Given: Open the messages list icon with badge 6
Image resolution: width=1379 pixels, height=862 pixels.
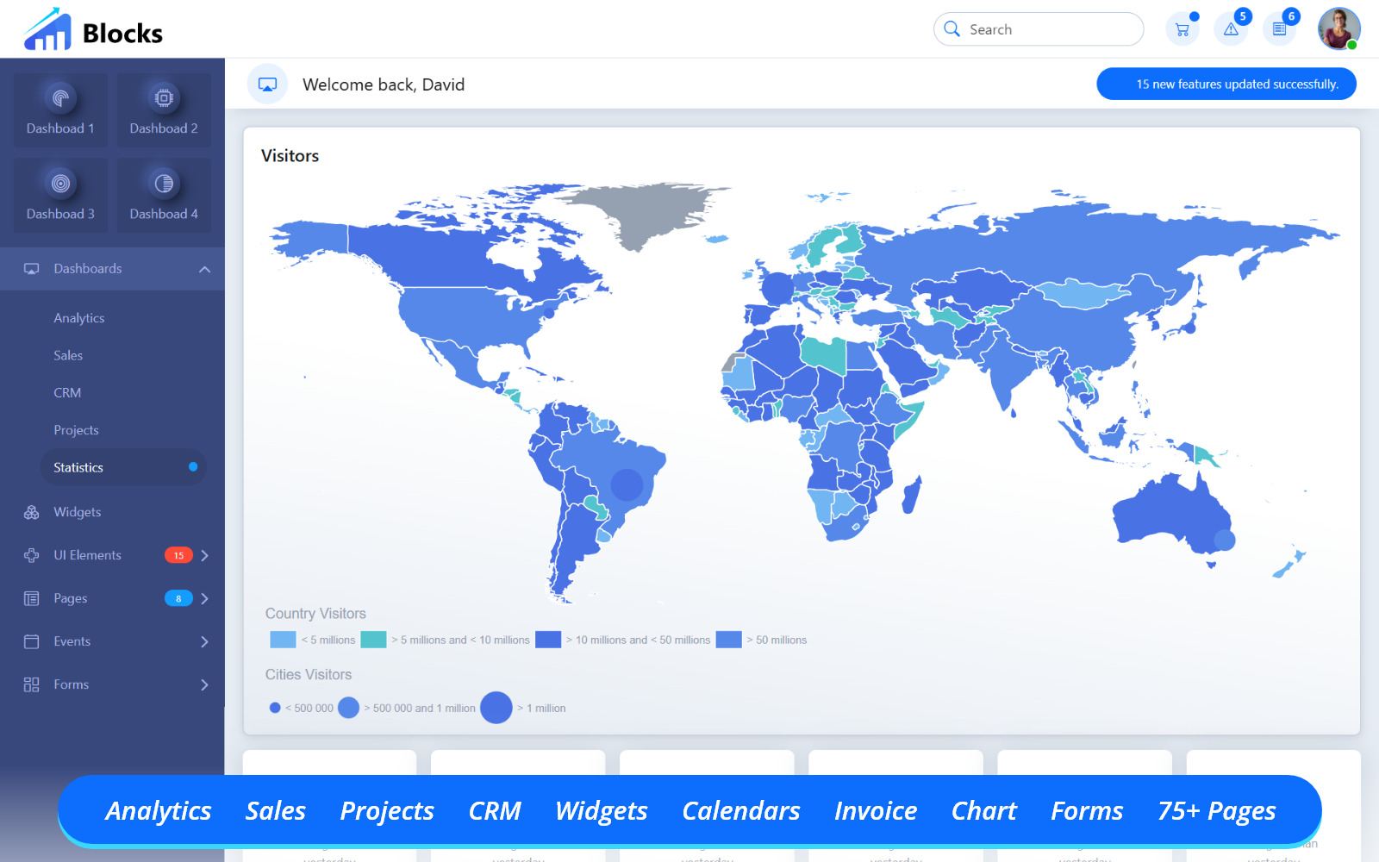Looking at the screenshot, I should pyautogui.click(x=1280, y=29).
